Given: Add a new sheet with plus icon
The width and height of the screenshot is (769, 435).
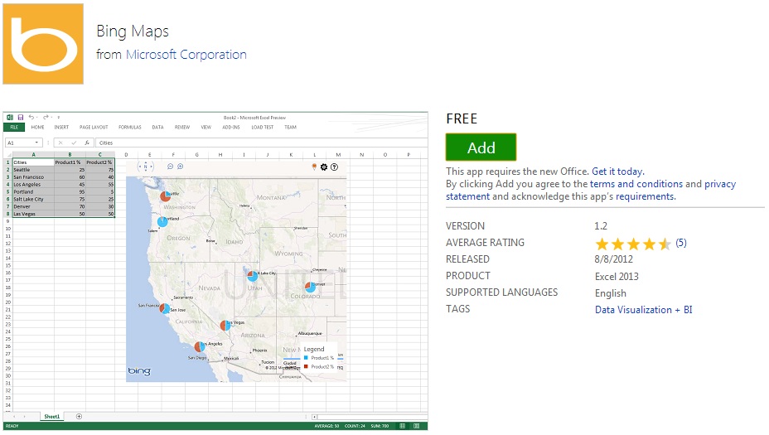Looking at the screenshot, I should [x=79, y=417].
